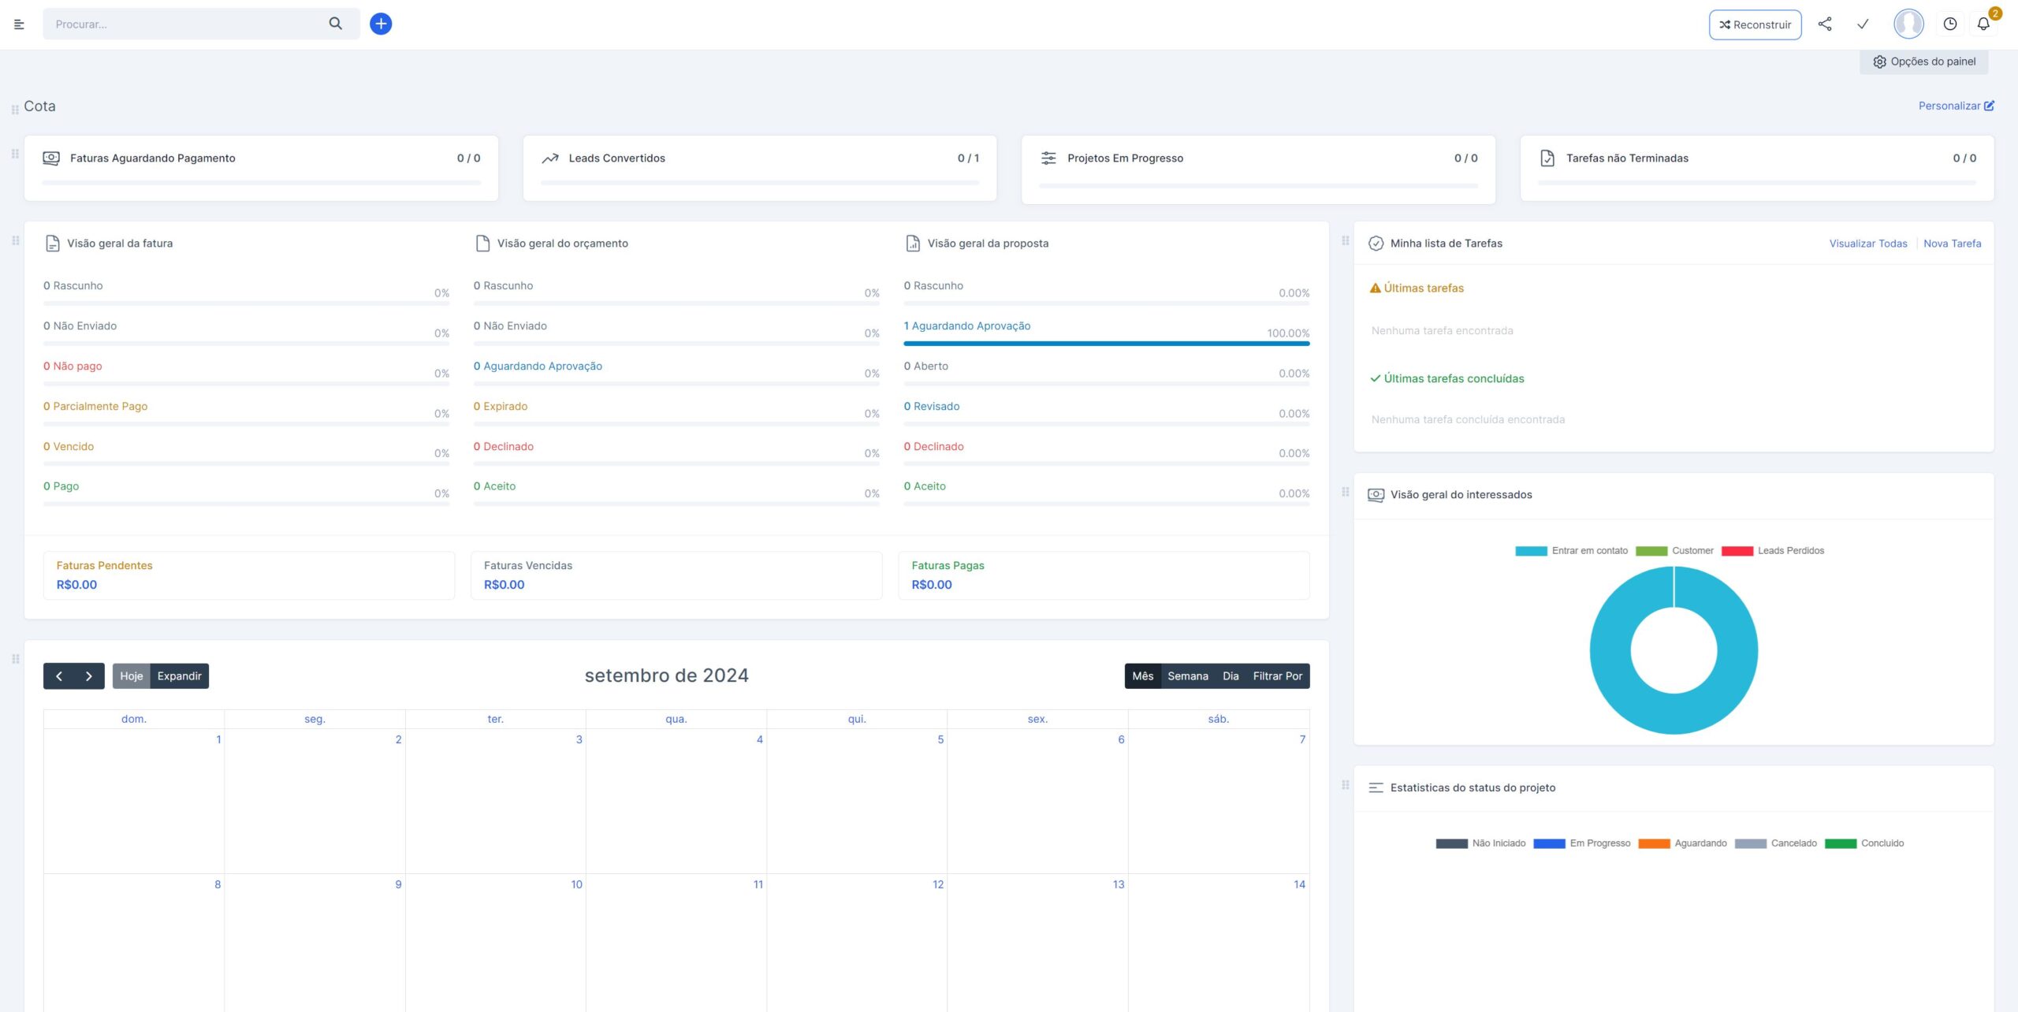
Task: Click 0 Parcialmente Pago invoice status
Action: point(95,406)
